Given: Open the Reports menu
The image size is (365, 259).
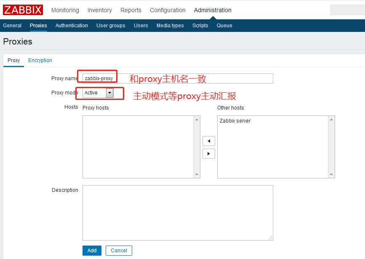Looking at the screenshot, I should tap(131, 10).
